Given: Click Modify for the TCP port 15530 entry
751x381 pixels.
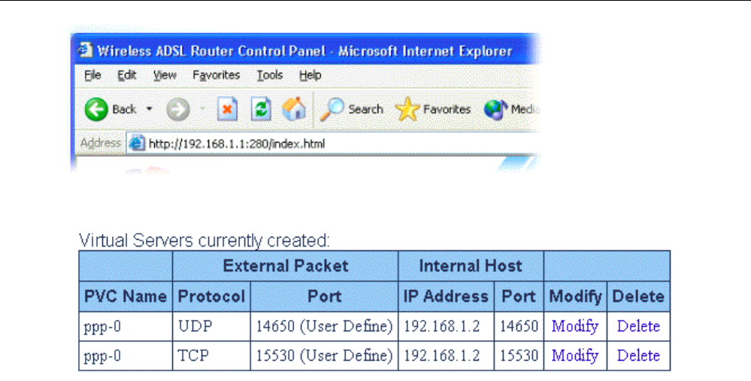Looking at the screenshot, I should (x=575, y=355).
